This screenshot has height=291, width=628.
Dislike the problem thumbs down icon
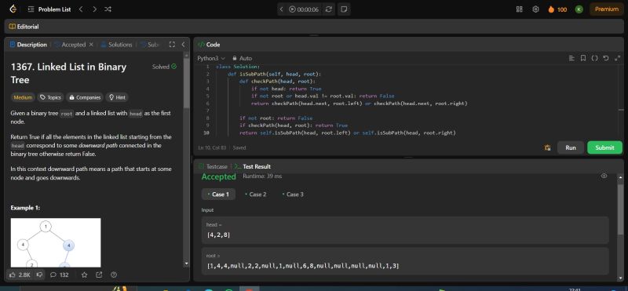pos(39,275)
